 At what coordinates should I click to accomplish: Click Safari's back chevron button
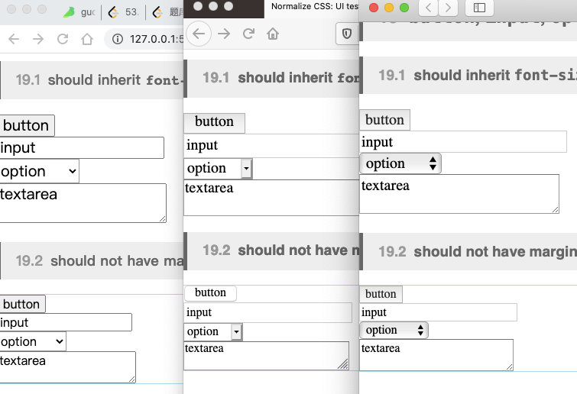coord(429,8)
